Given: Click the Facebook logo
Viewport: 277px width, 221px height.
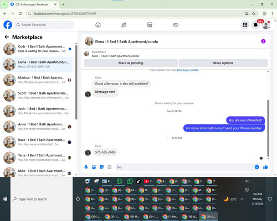Looking at the screenshot, I should click(8, 25).
